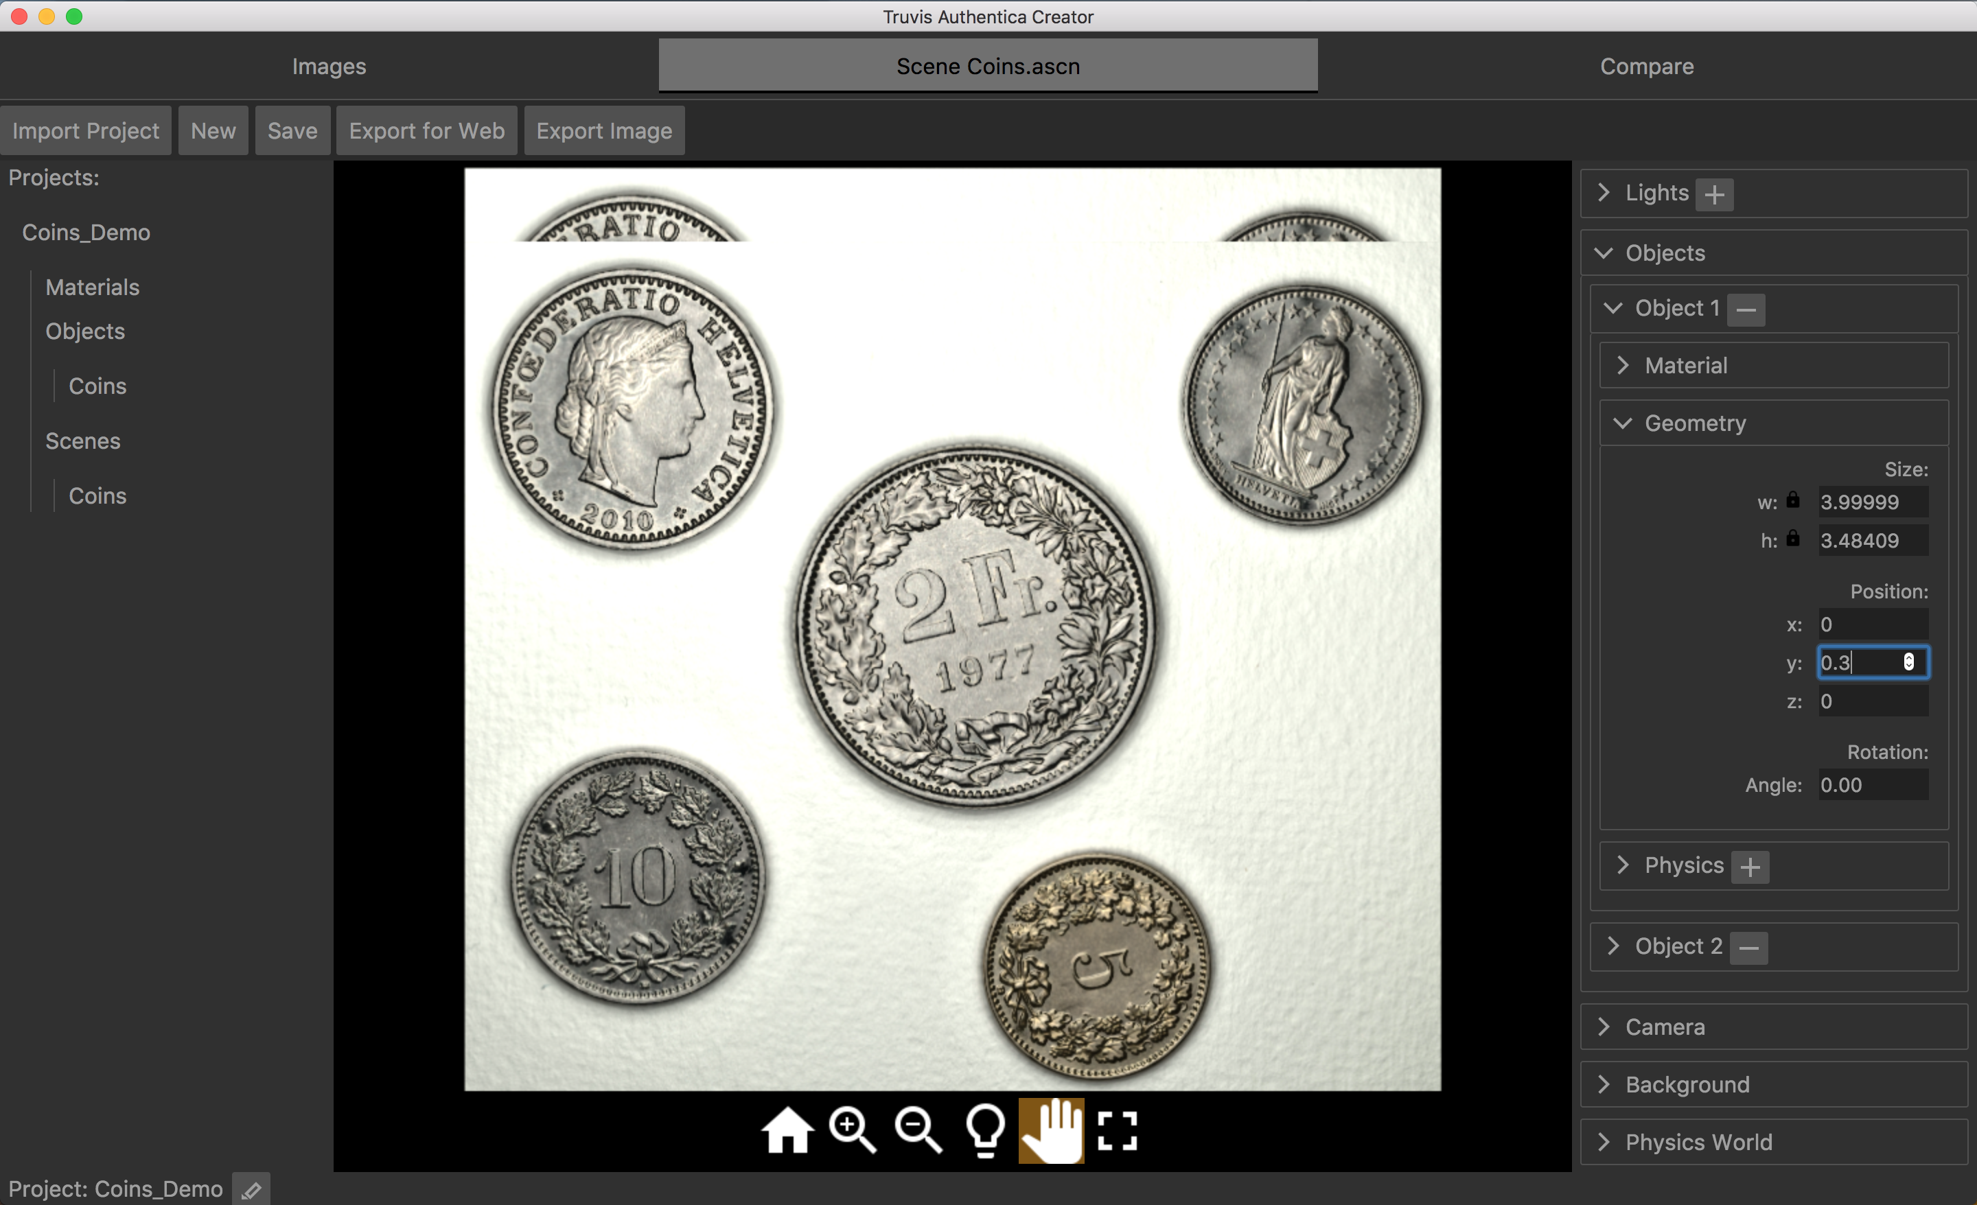Click the 10 rappen coin in viewport
This screenshot has height=1205, width=1977.
click(638, 876)
